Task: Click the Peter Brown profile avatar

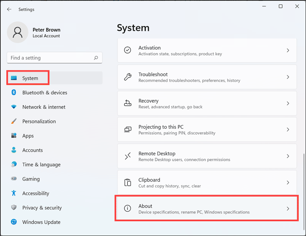Action: point(18,32)
